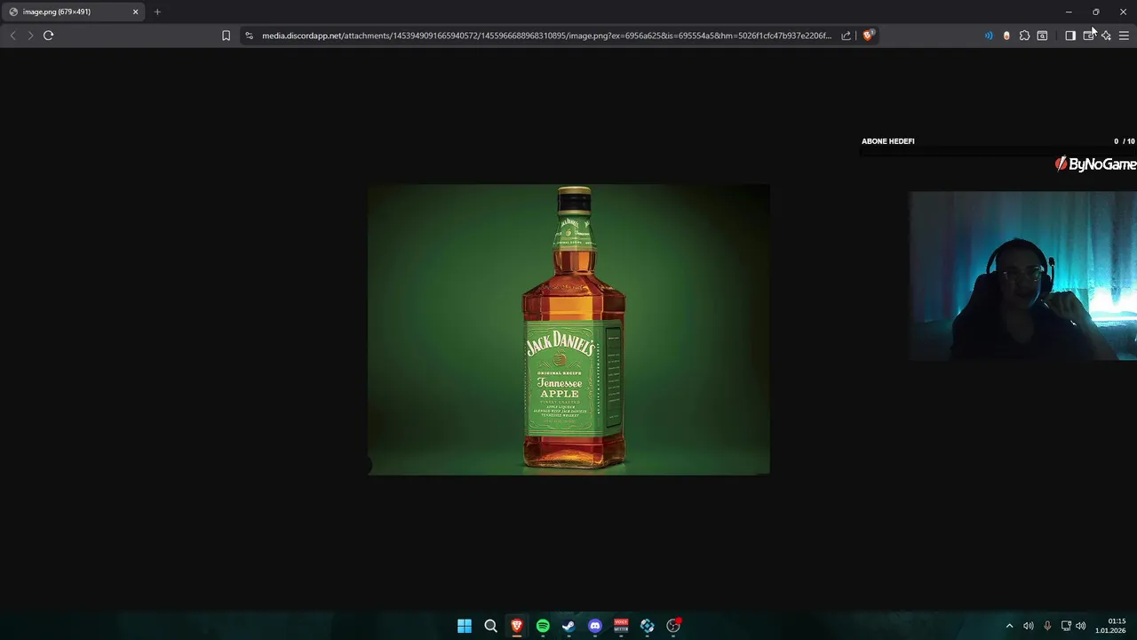Open Discord from the taskbar
Viewport: 1137px width, 640px height.
[x=595, y=626]
